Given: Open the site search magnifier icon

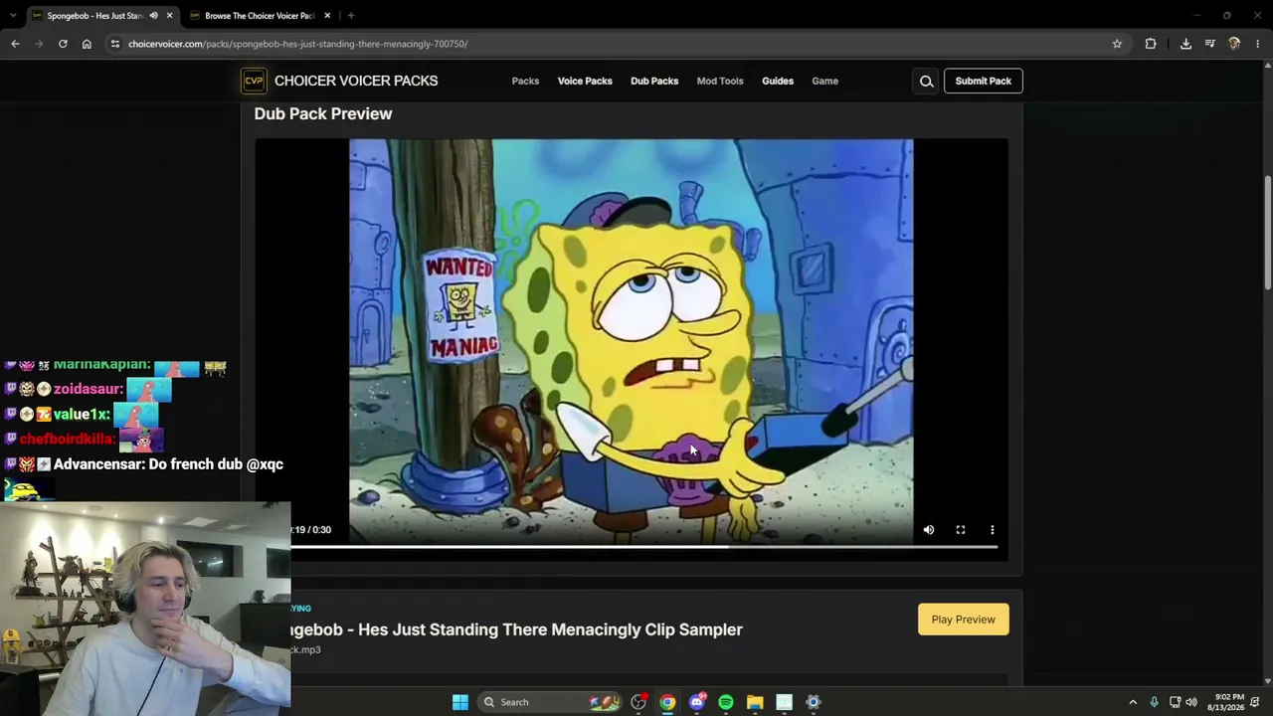Looking at the screenshot, I should (926, 82).
